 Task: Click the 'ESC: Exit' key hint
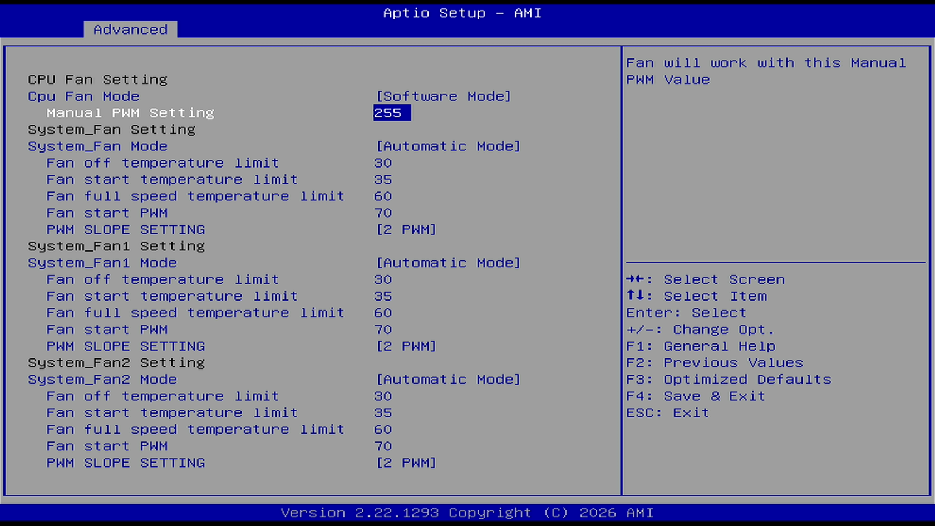click(x=668, y=413)
